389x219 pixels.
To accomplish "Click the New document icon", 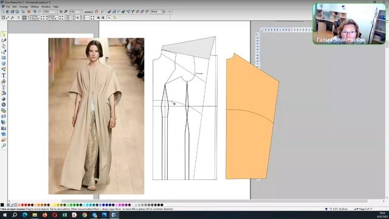I will pyautogui.click(x=3, y=12).
